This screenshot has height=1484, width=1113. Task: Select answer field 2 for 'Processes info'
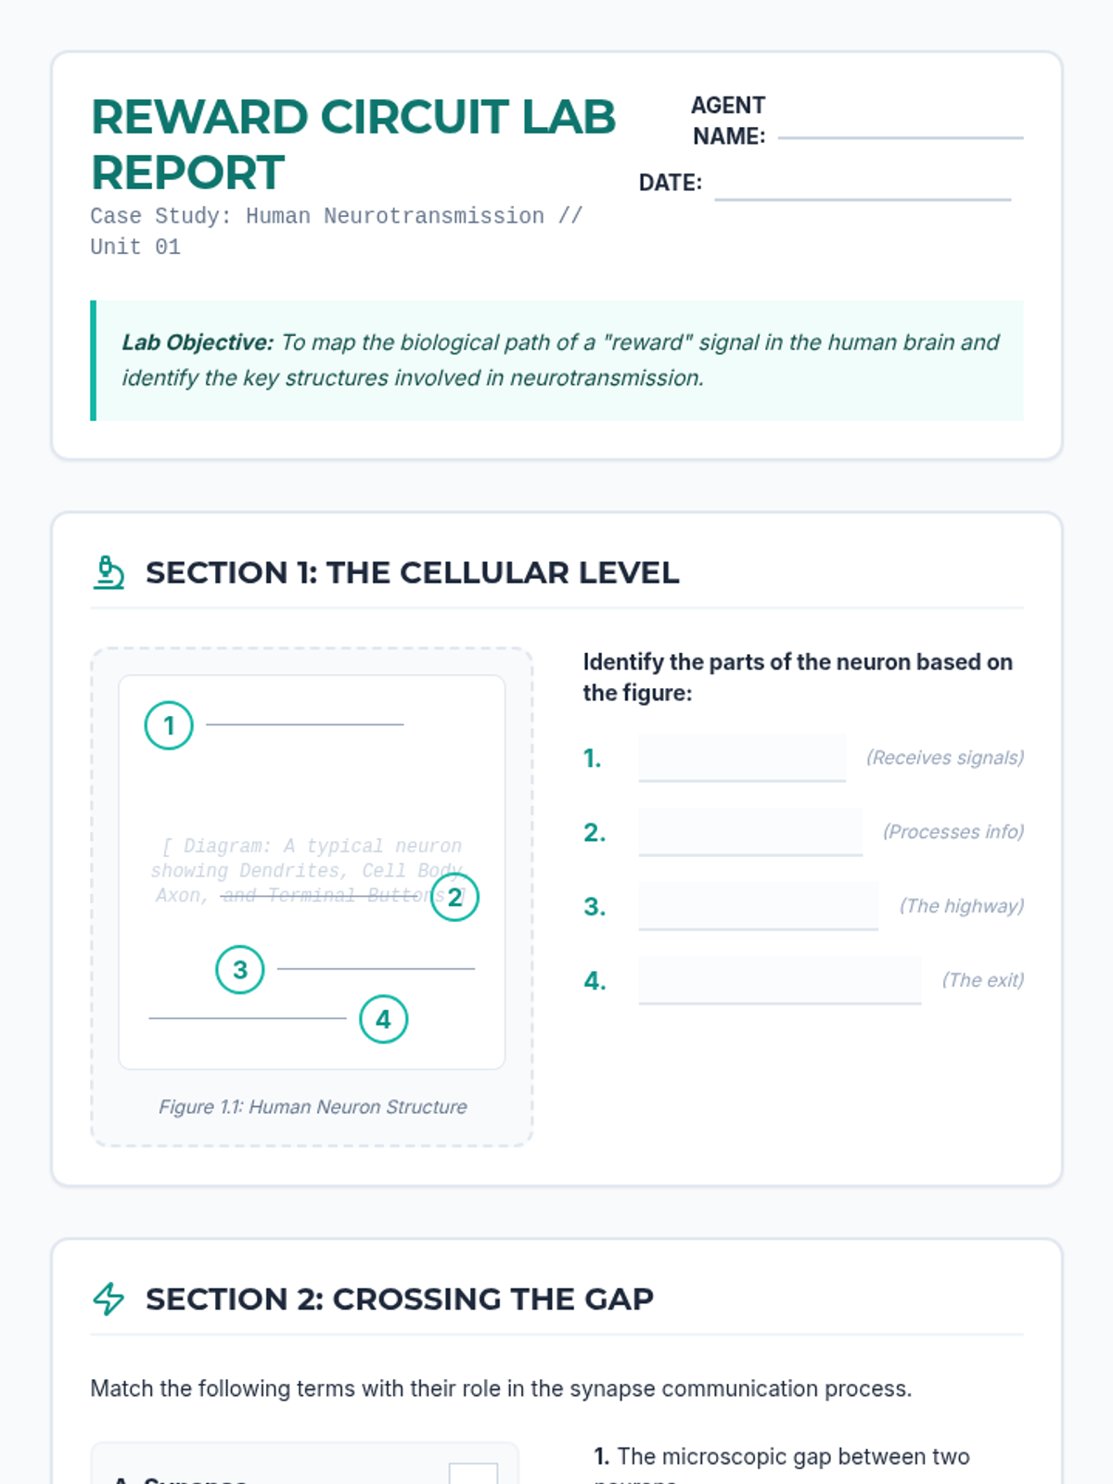click(749, 832)
